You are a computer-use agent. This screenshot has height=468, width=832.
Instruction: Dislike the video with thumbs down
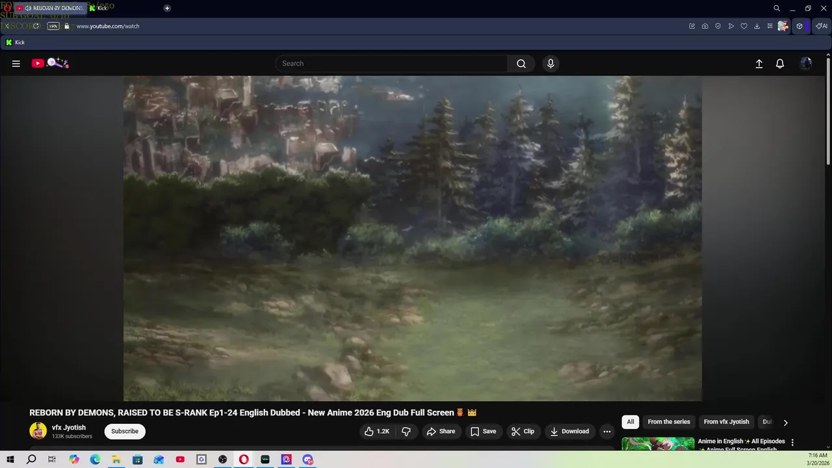[406, 432]
